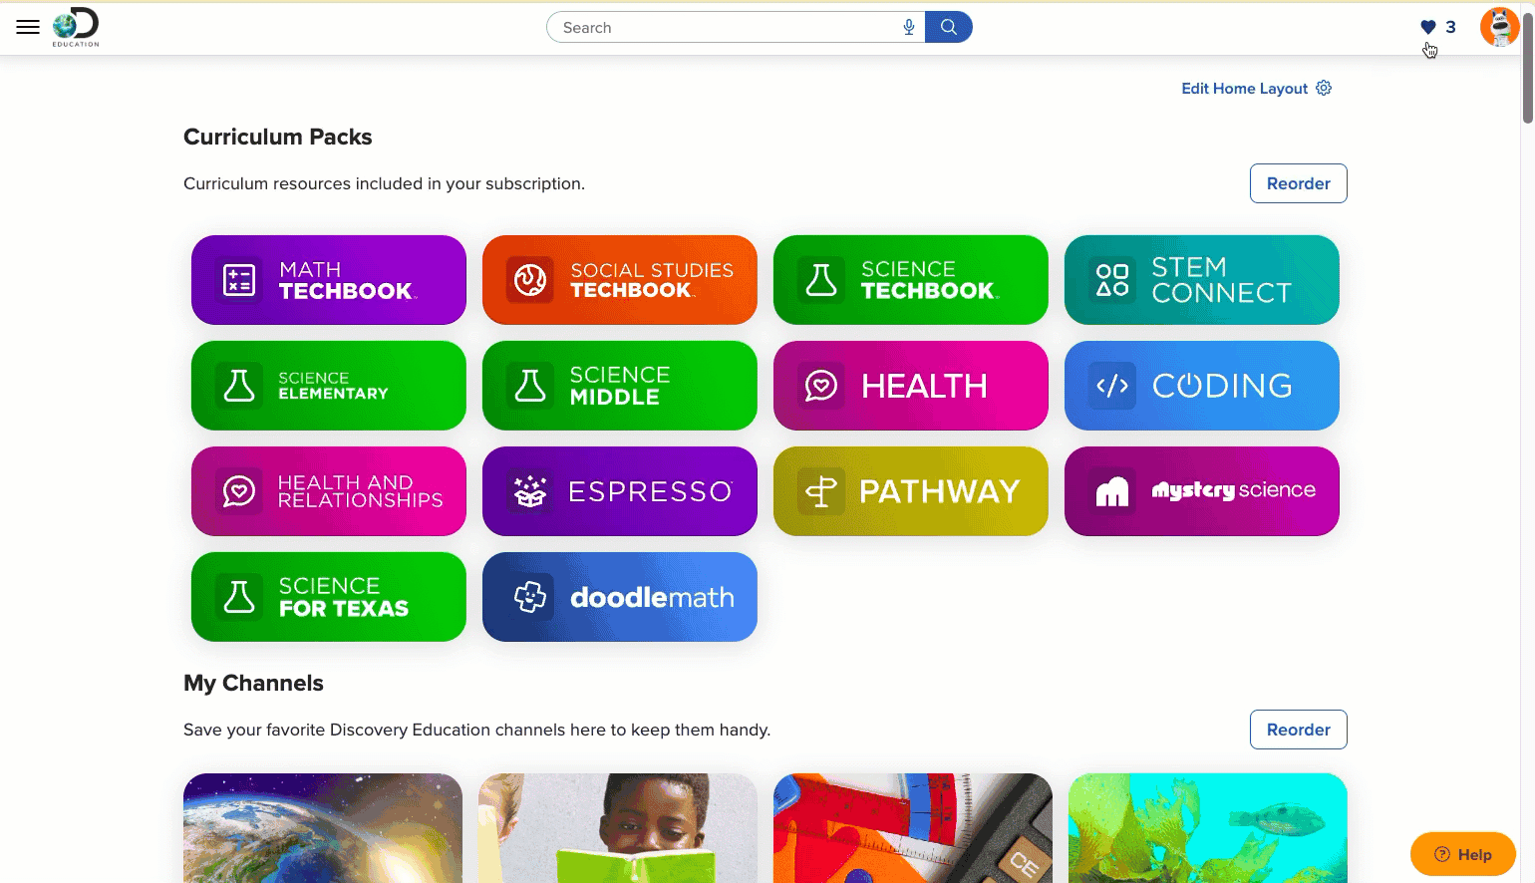Open the Help button
1535x883 pixels.
click(1463, 854)
